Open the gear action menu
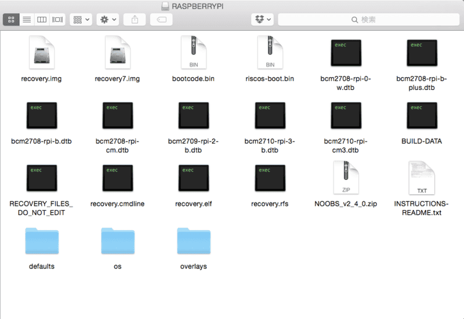 [108, 20]
